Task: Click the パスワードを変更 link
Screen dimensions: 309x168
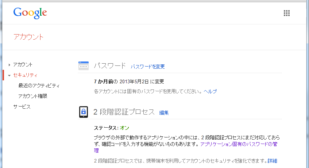Action: (148, 67)
